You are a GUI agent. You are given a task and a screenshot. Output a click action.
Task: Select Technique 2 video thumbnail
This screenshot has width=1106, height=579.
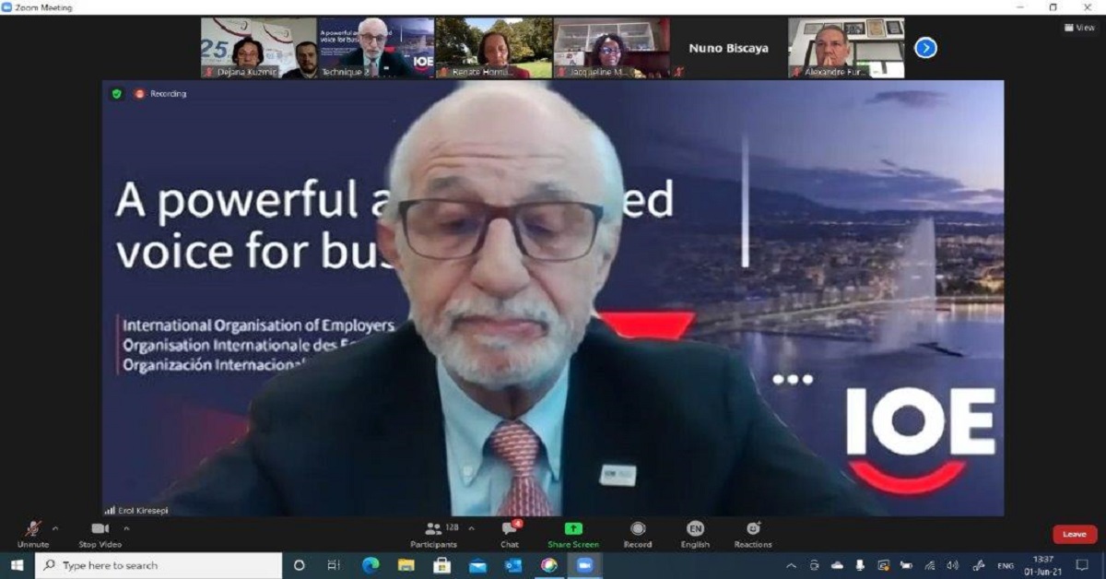[x=376, y=48]
